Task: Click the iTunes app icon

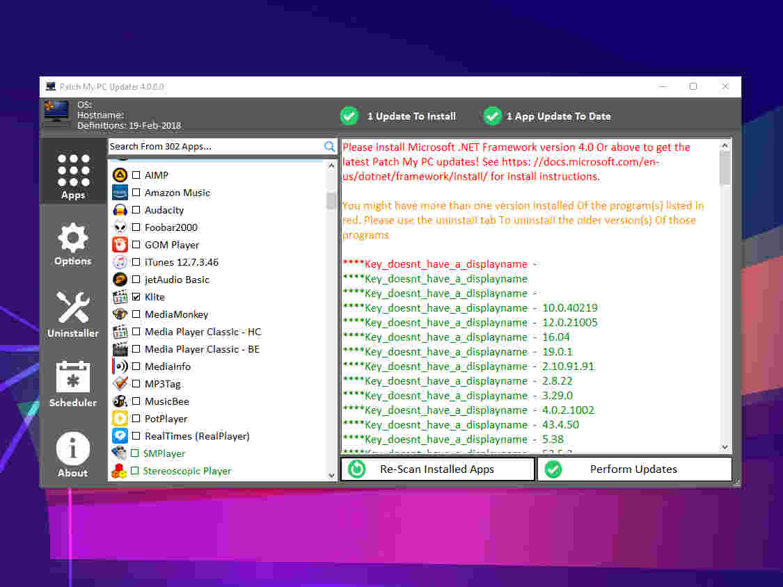Action: [120, 262]
